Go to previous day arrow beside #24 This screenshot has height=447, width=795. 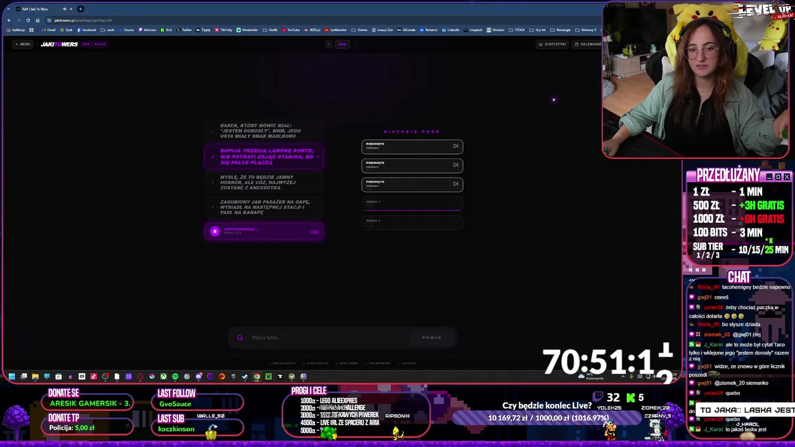[329, 44]
